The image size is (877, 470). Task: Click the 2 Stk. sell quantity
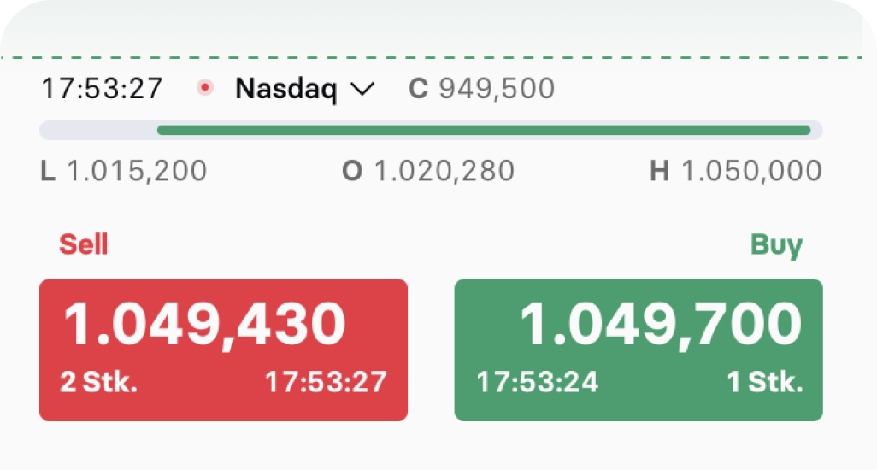point(99,382)
